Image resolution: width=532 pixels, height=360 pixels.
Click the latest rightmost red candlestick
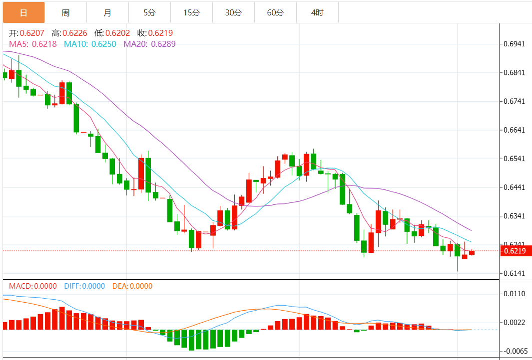472,252
